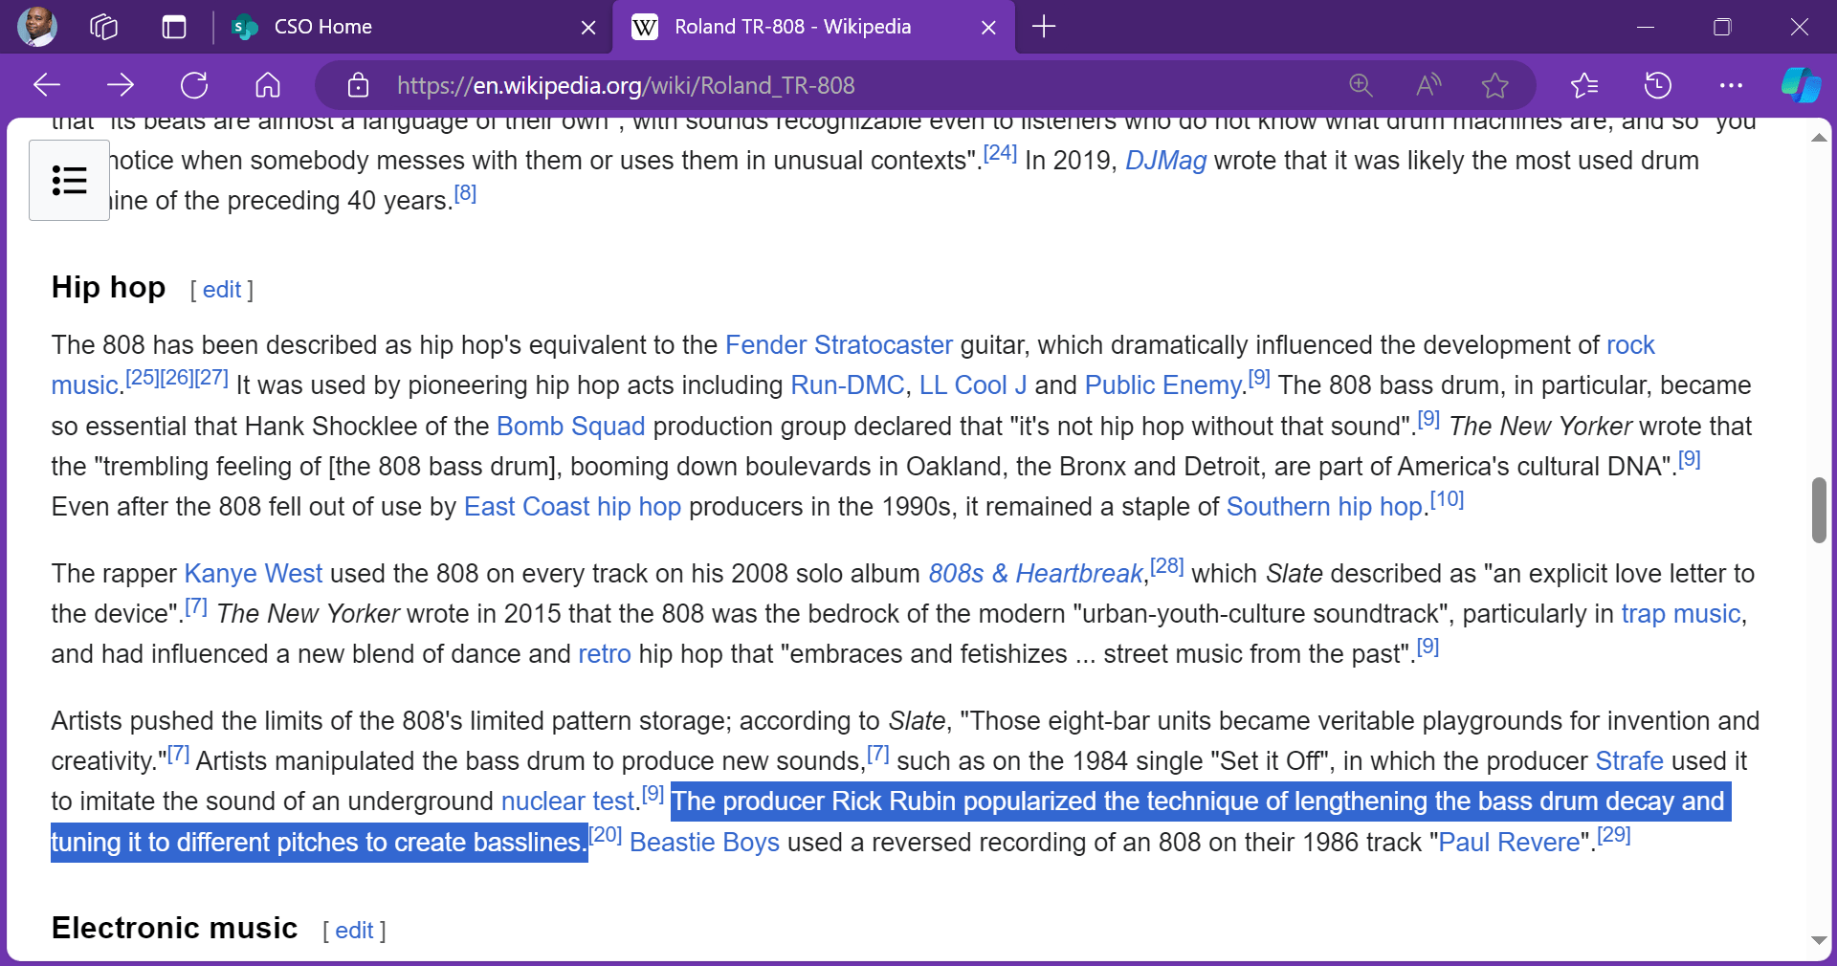The width and height of the screenshot is (1837, 966).
Task: Open the browser History icon
Action: pos(1658,85)
